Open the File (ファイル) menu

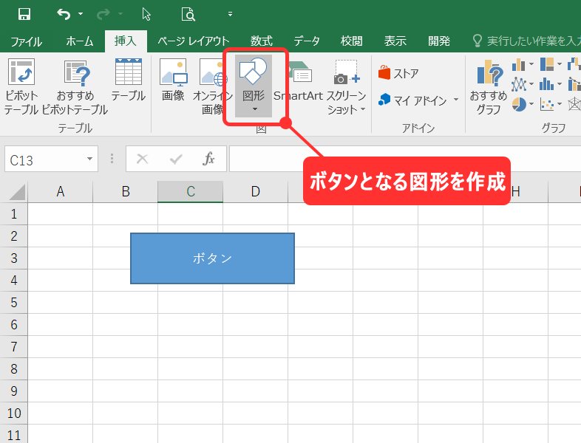point(27,41)
